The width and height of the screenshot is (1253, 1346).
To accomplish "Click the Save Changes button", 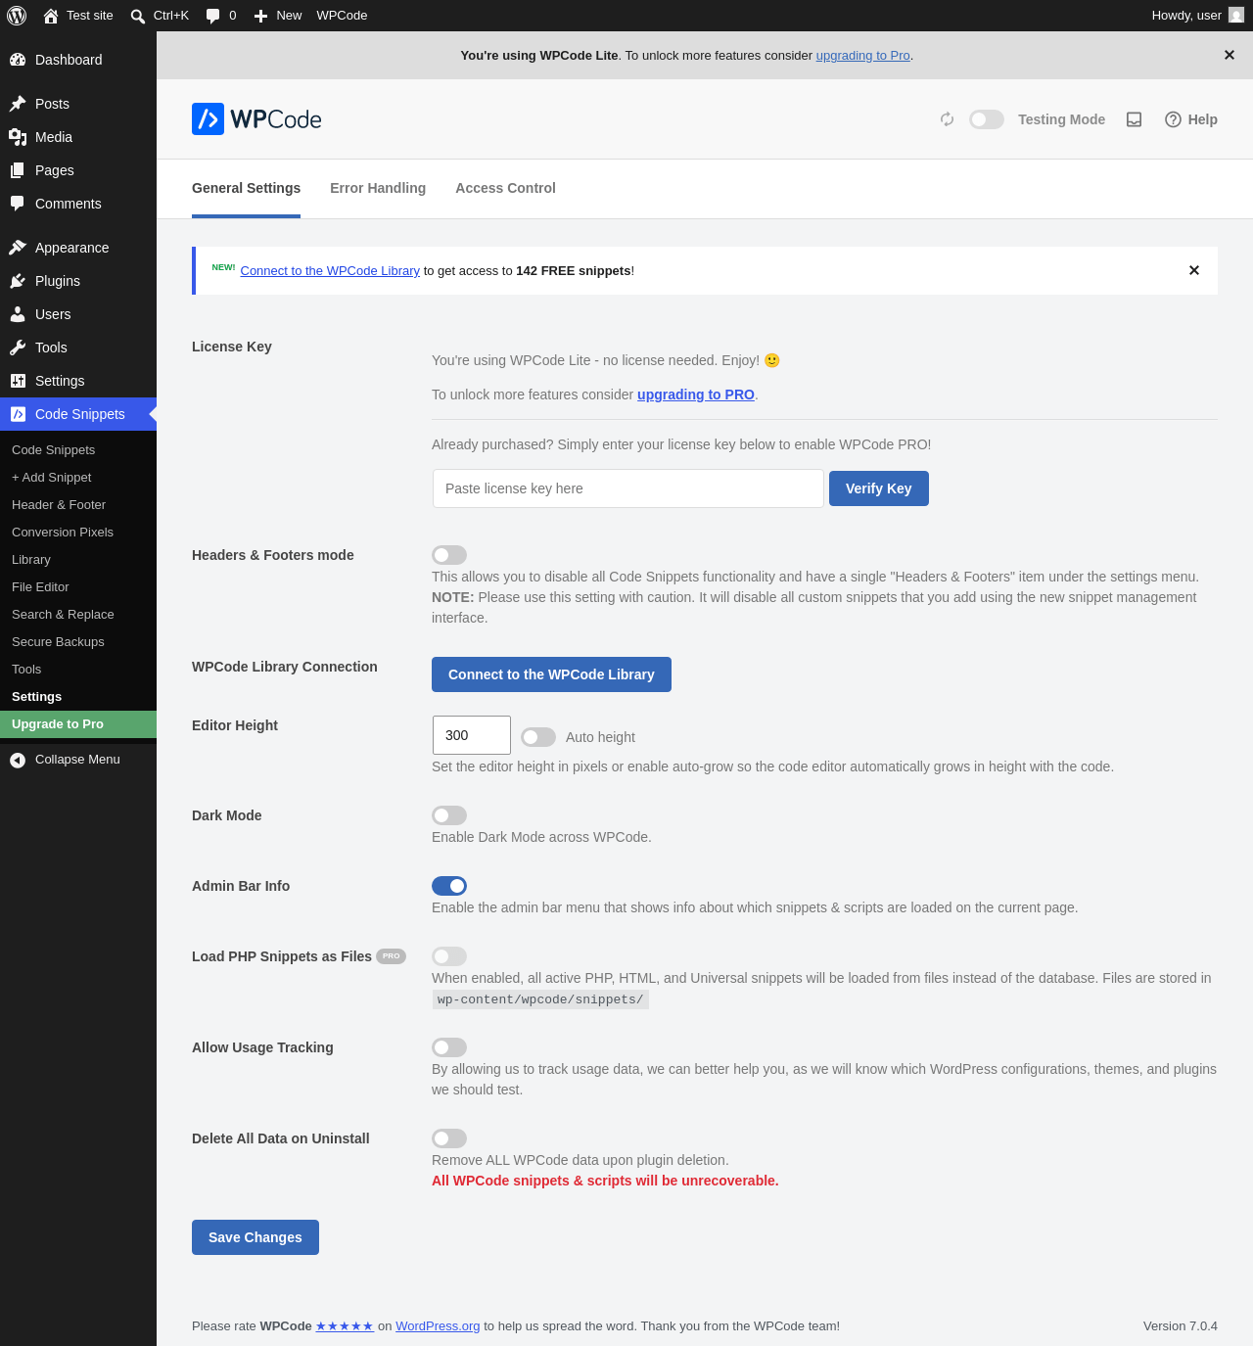I will 255,1237.
